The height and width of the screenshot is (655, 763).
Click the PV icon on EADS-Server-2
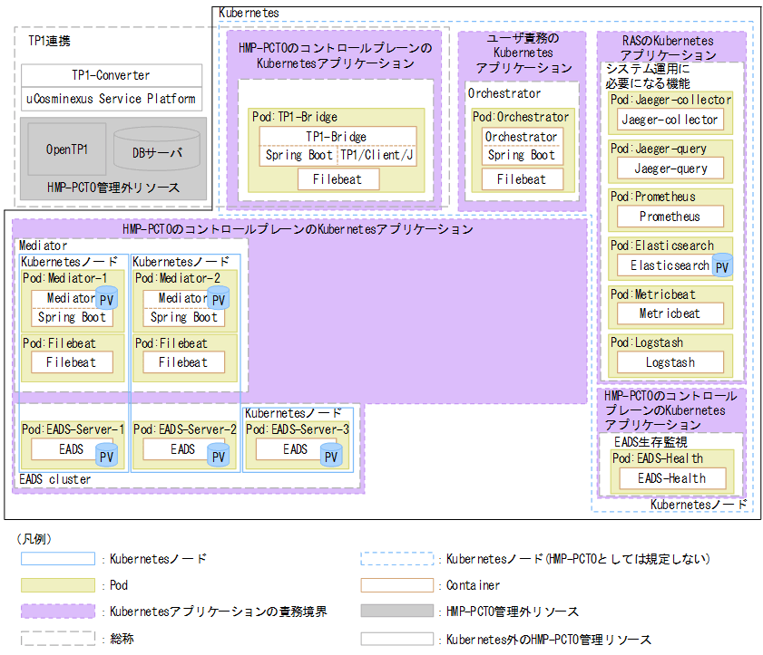[x=219, y=457]
